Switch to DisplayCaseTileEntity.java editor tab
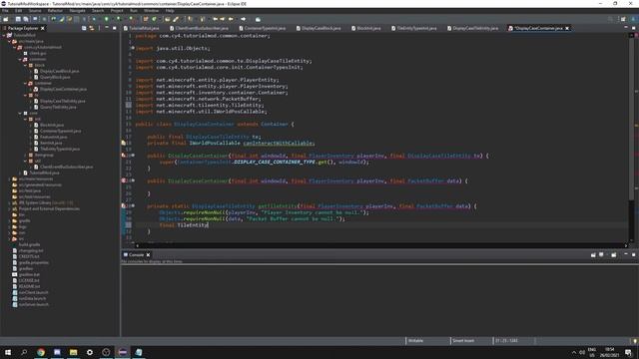Viewport: 639px width, 359px height. pyautogui.click(x=472, y=28)
